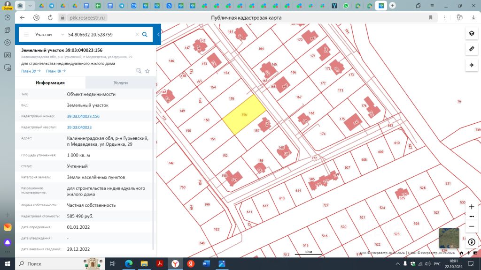Activate the locate-my-position tool
The image size is (481, 270).
(471, 65)
